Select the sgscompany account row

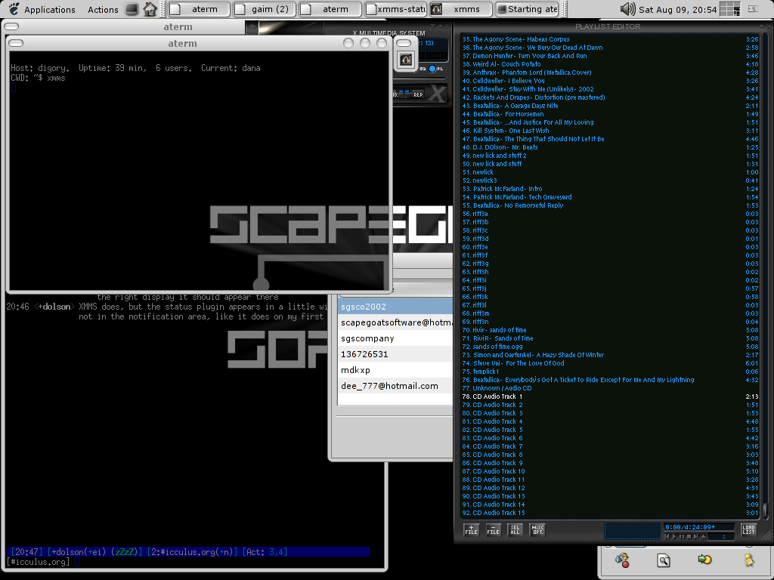coord(395,338)
